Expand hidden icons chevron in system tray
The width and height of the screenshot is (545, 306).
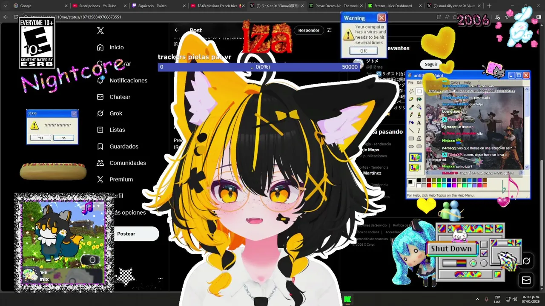tap(477, 300)
